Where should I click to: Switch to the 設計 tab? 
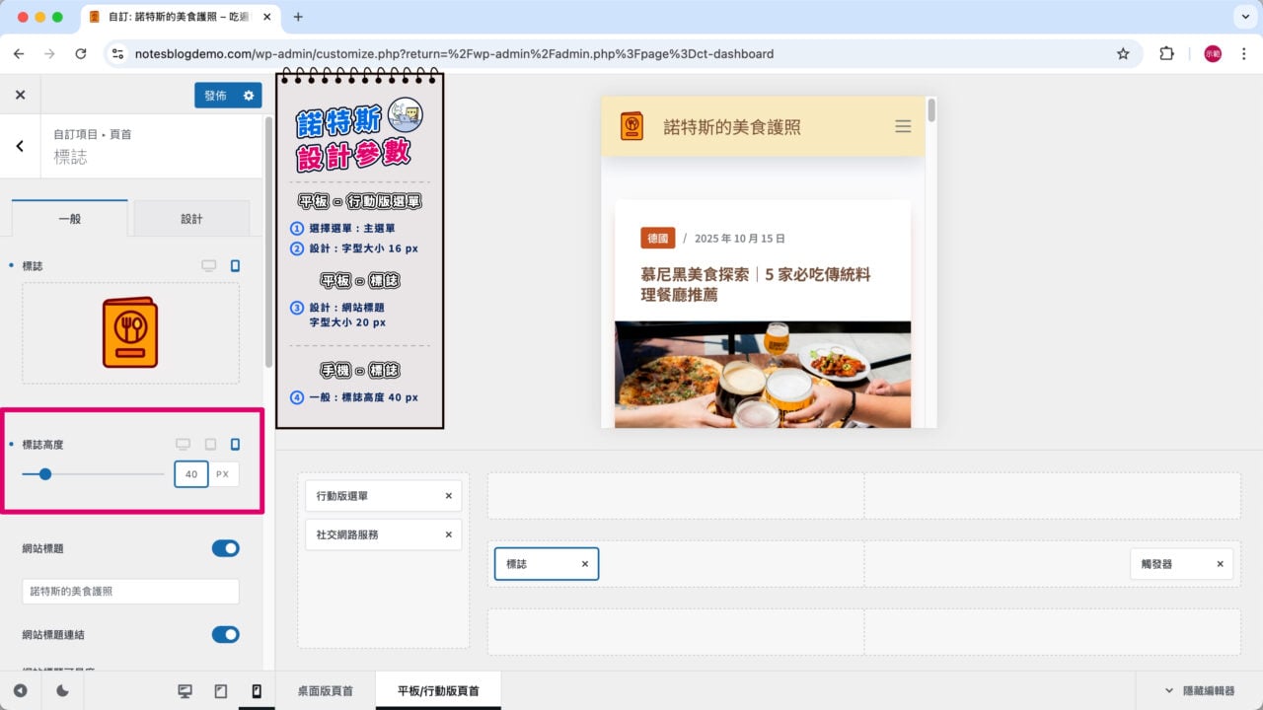point(191,219)
